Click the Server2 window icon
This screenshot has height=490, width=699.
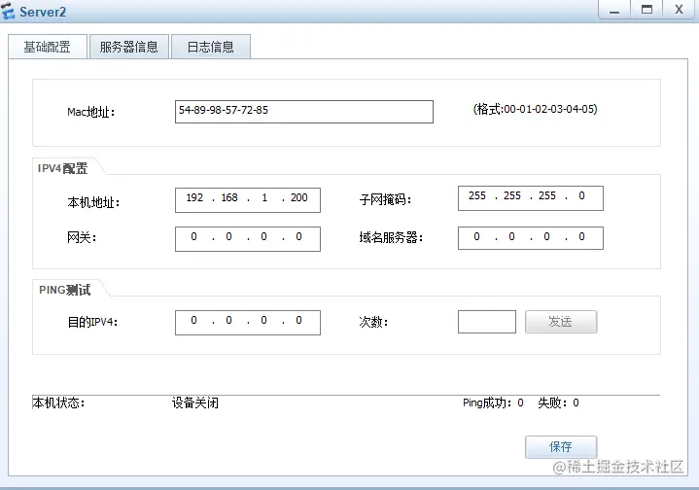(8, 11)
